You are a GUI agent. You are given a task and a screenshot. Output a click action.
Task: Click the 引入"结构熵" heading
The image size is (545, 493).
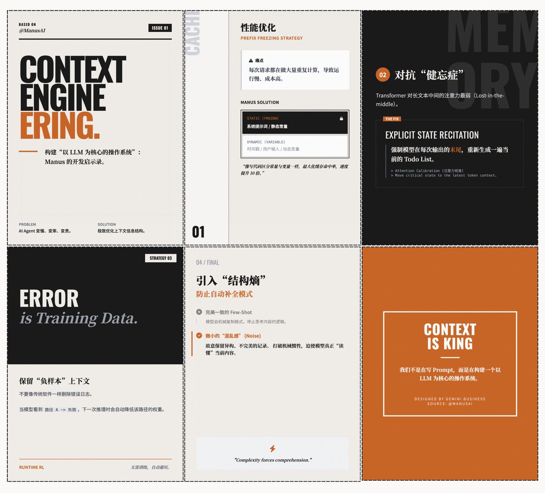pos(231,281)
